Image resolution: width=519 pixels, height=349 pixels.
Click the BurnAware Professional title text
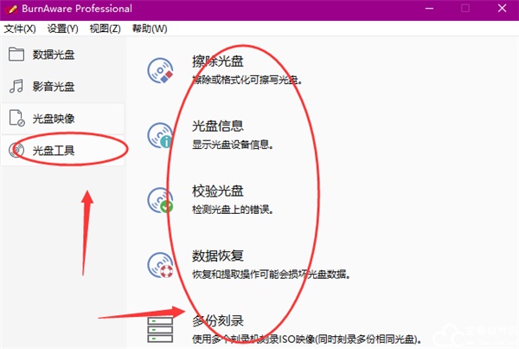77,9
